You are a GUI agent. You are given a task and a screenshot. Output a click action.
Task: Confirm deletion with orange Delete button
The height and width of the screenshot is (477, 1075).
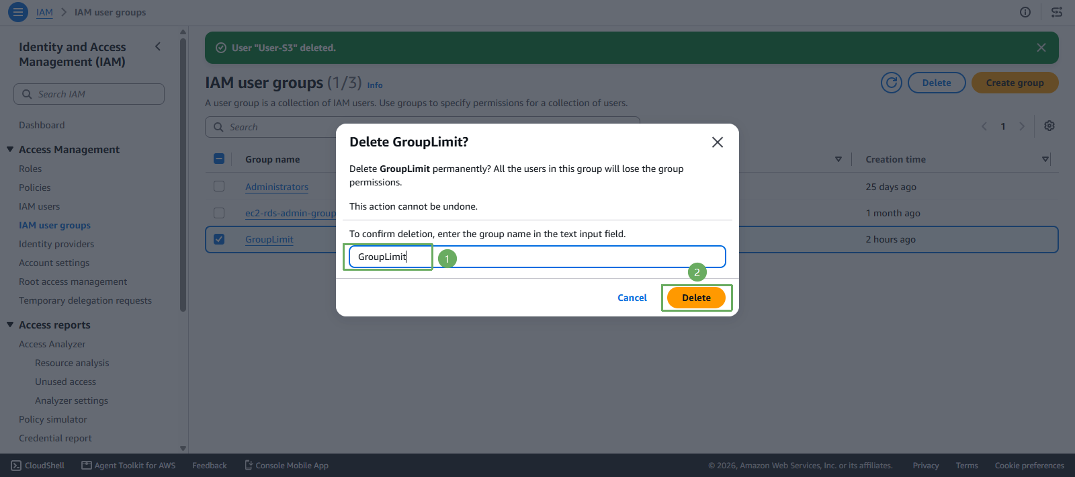pyautogui.click(x=696, y=298)
